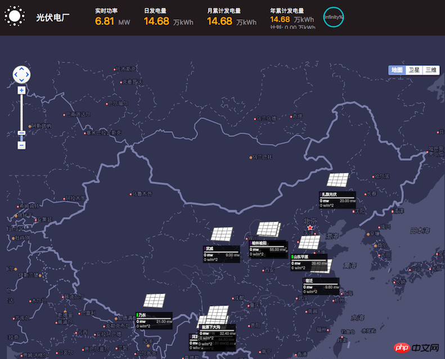Click the solar panel above 扎旗光伏
This screenshot has width=445, height=359.
[338, 180]
